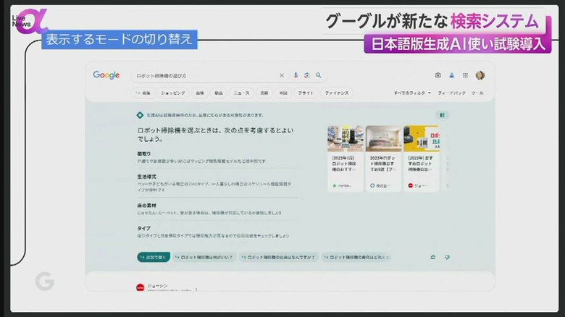This screenshot has width=565, height=317.
Task: Select the ファイナンス filter chip
Action: (x=337, y=93)
